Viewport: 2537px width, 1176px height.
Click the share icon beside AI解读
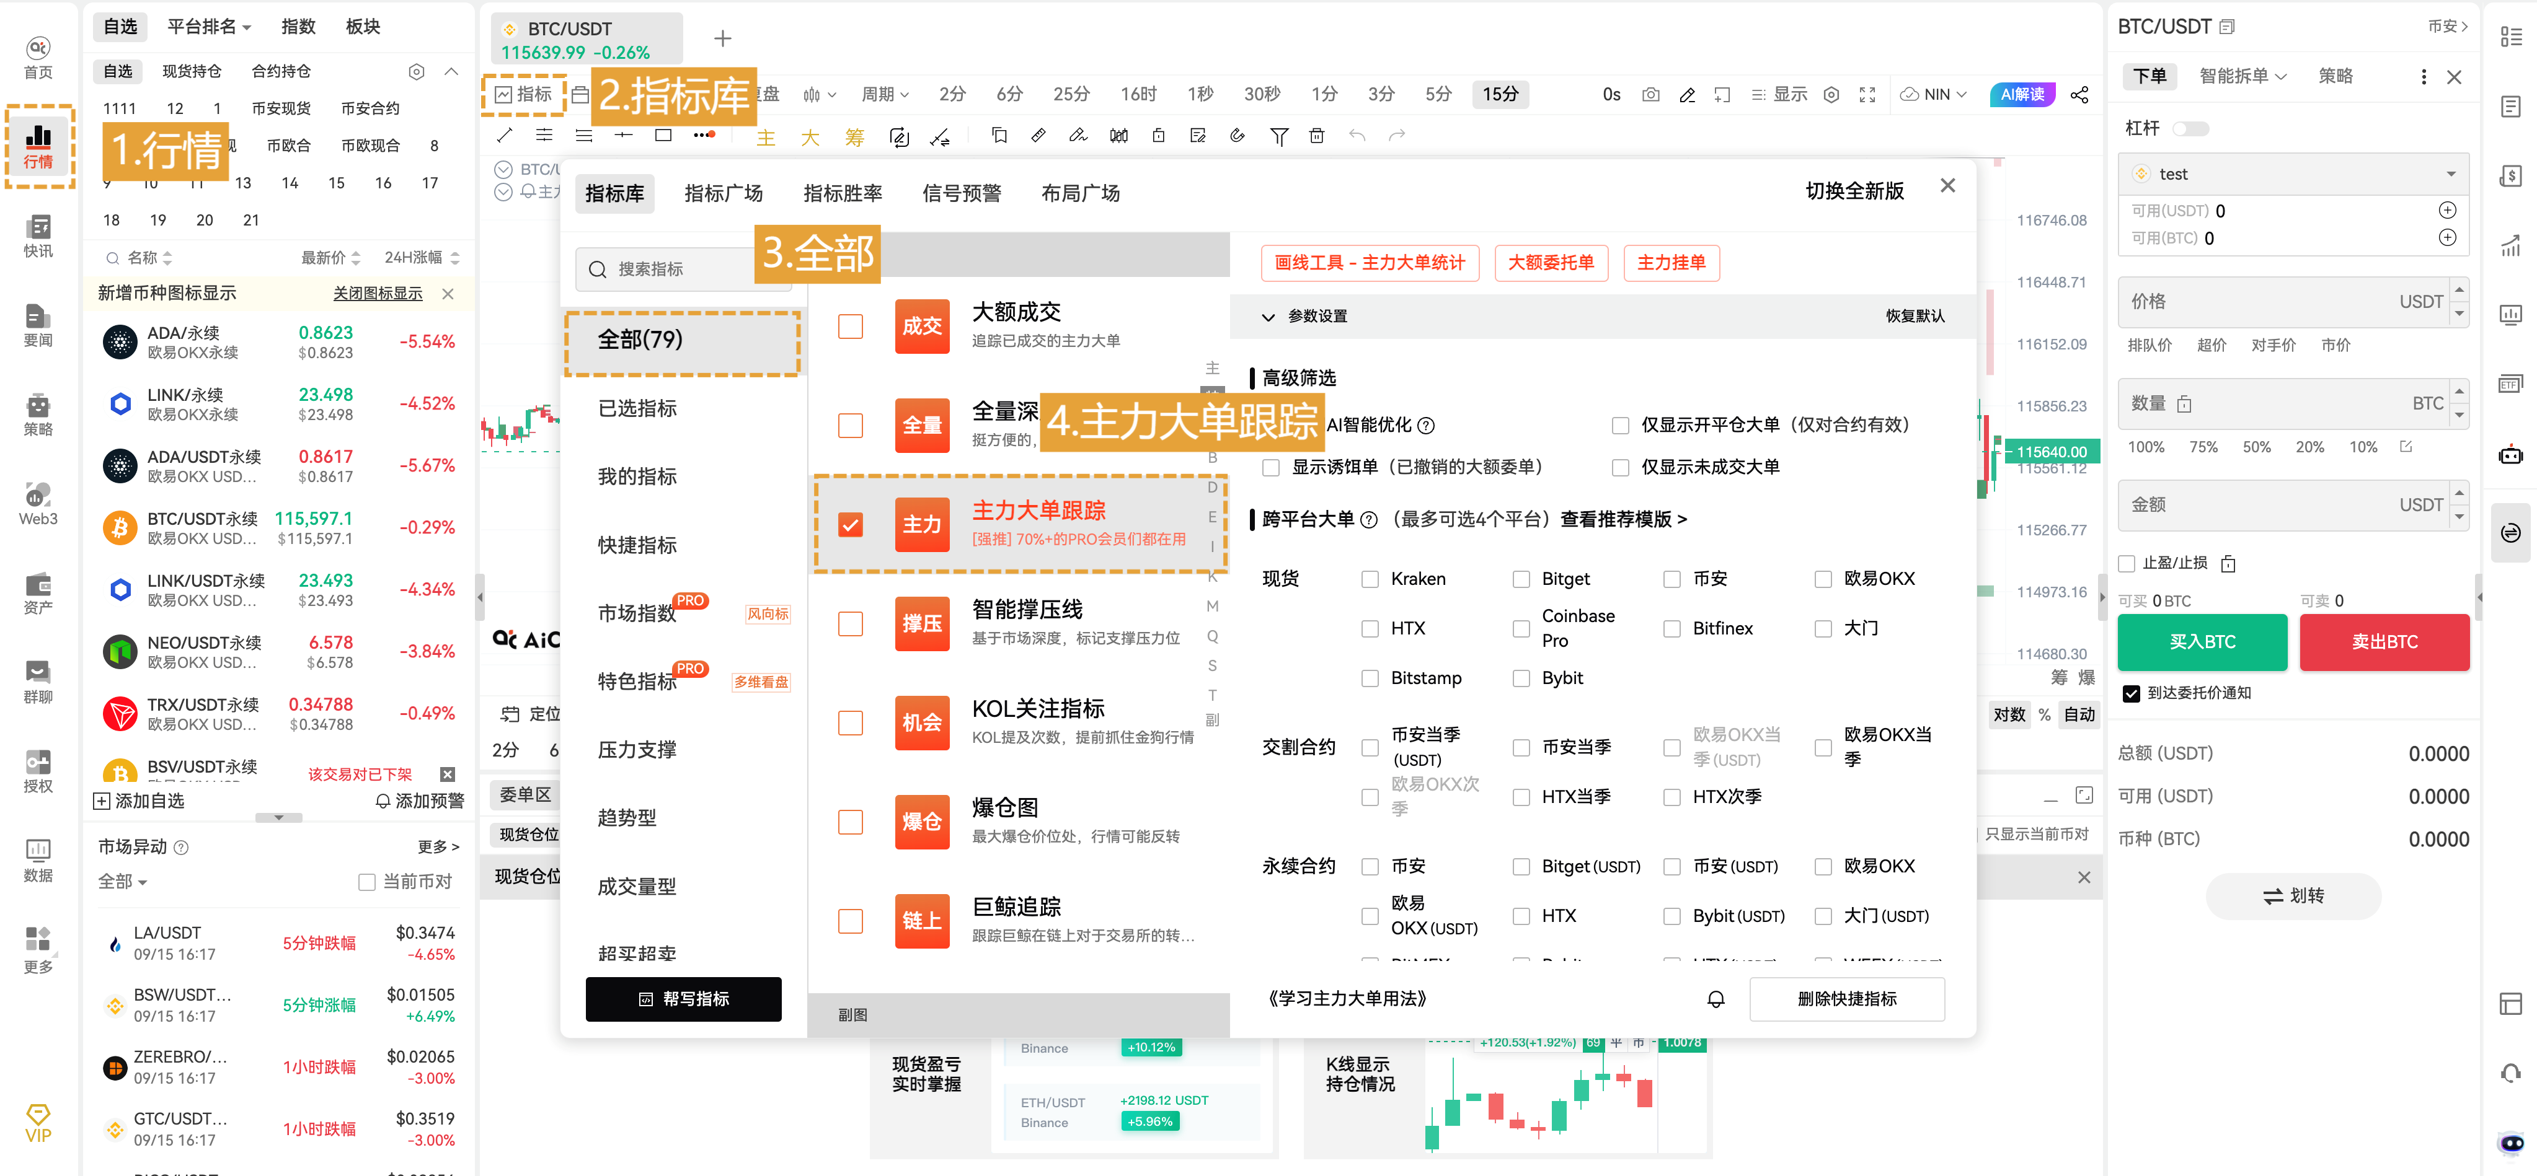coord(2079,94)
